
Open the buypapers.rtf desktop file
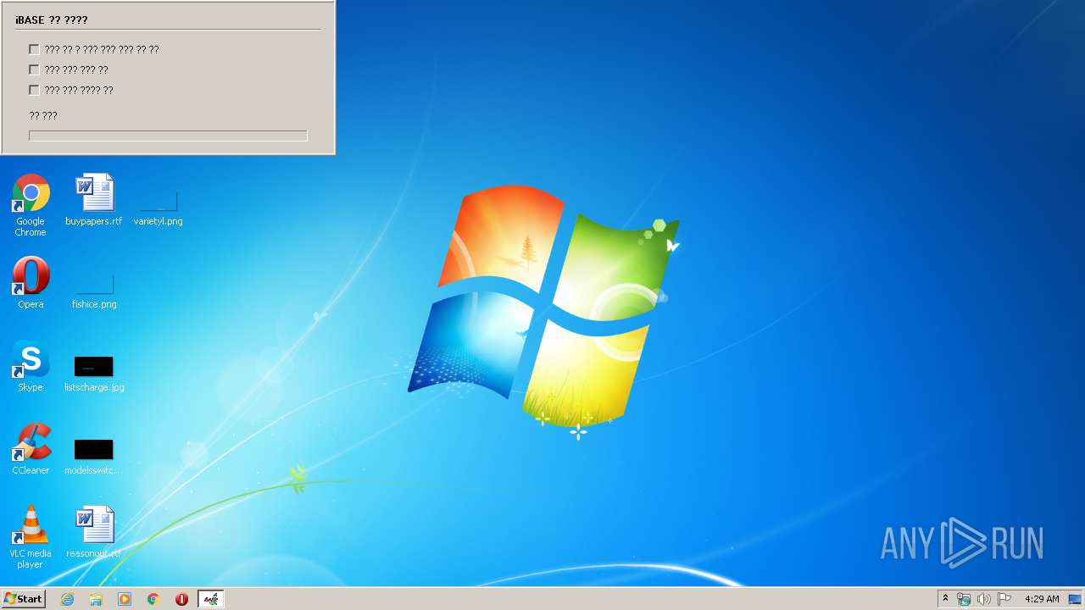tap(94, 200)
